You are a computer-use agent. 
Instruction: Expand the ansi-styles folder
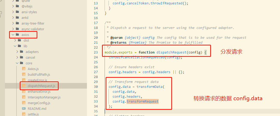[x=13, y=12]
